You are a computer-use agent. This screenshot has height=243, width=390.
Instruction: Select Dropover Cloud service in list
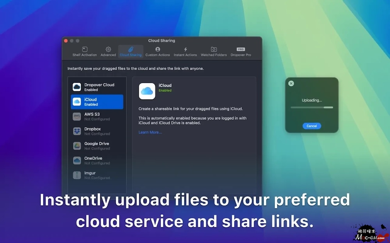97,87
